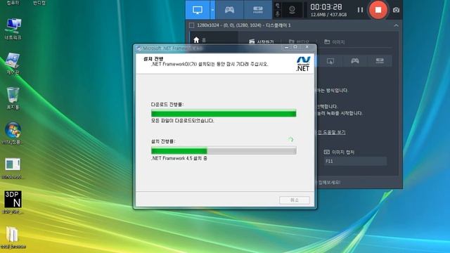Viewport: 450px width, 253px height.
Task: Open the online help link 도움말 보기
Action: (331, 132)
